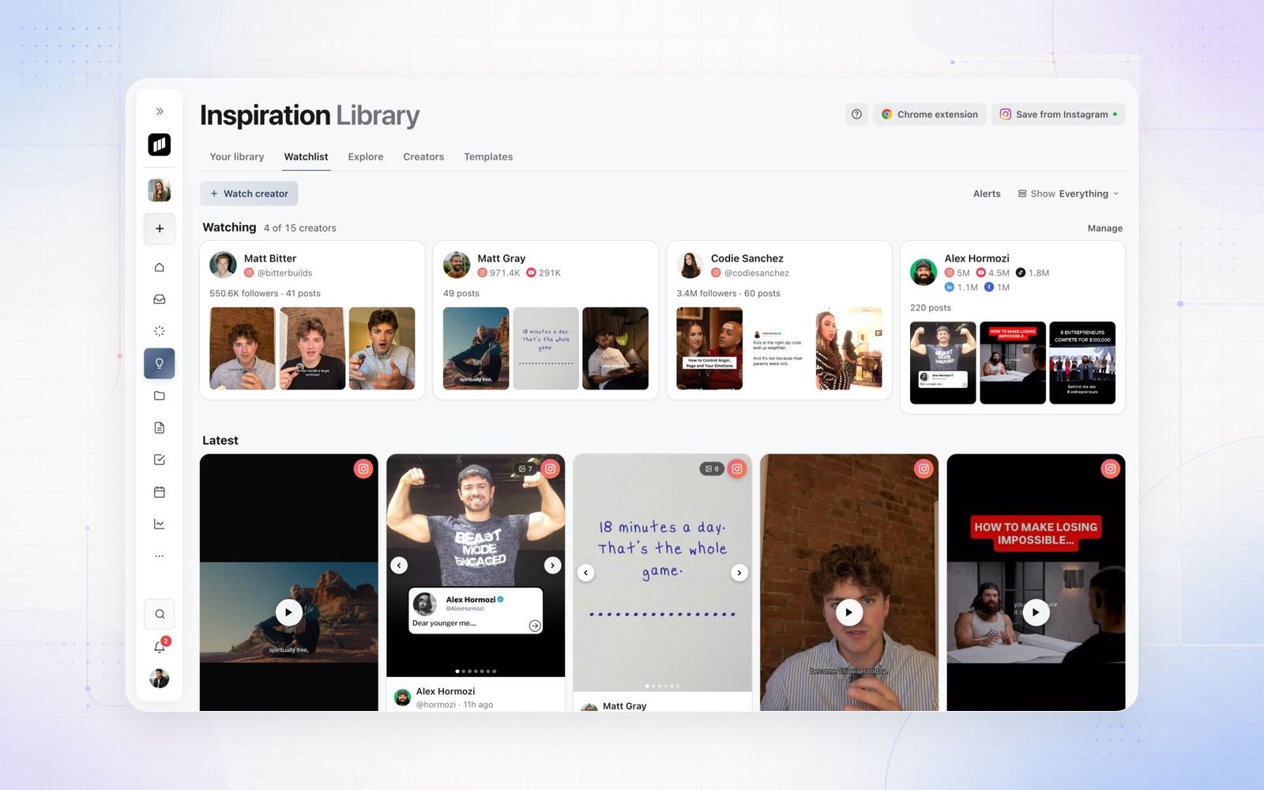
Task: Go to Home via the house icon
Action: 160,267
